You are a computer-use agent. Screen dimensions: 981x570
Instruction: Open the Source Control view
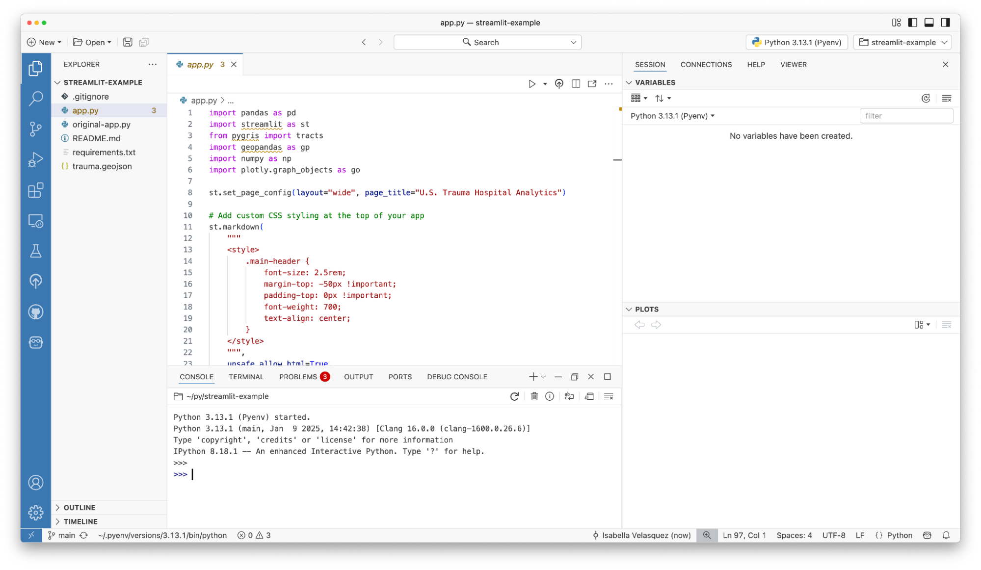(35, 129)
